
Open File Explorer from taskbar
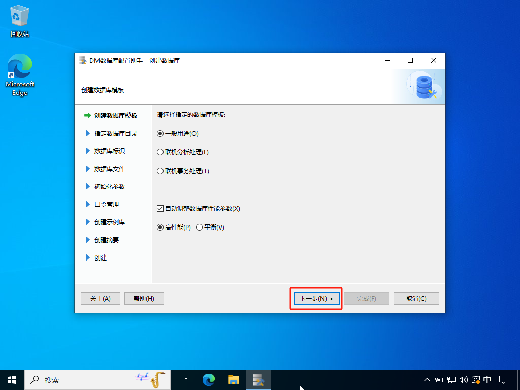tap(234, 380)
